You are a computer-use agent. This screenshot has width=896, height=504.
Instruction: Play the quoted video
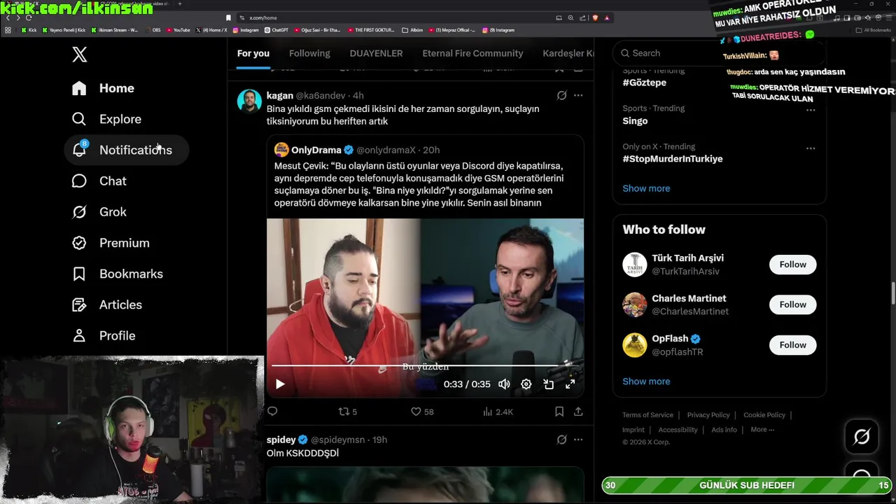point(280,384)
